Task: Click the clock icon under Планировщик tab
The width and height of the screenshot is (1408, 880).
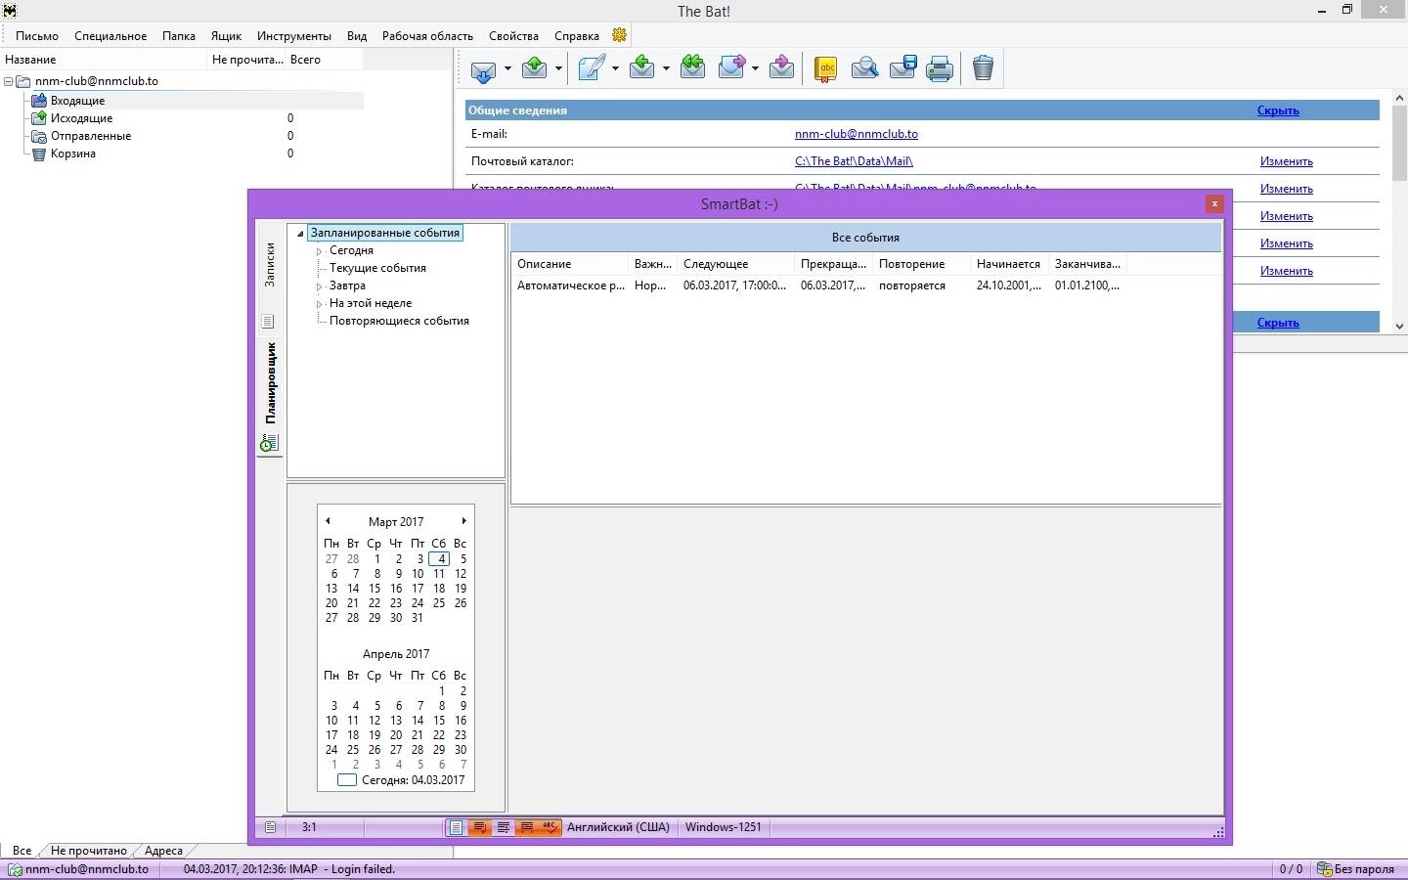Action: click(269, 444)
